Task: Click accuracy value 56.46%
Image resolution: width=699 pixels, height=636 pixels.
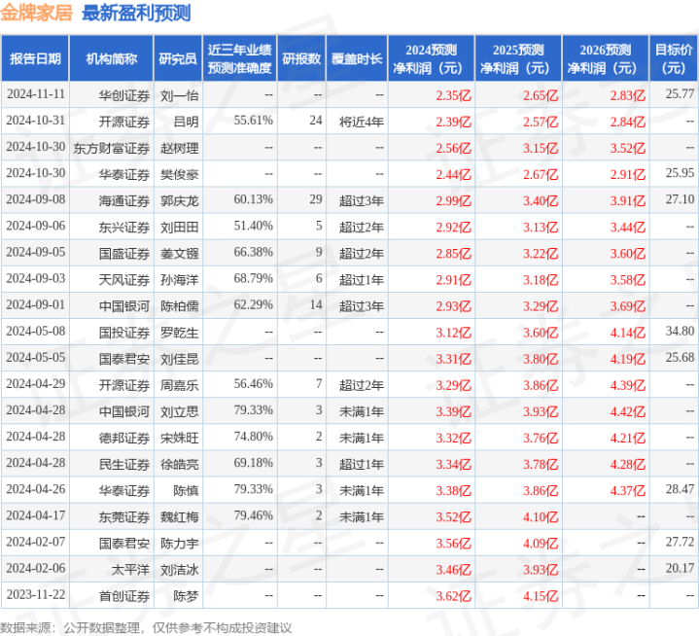Action: tap(253, 383)
